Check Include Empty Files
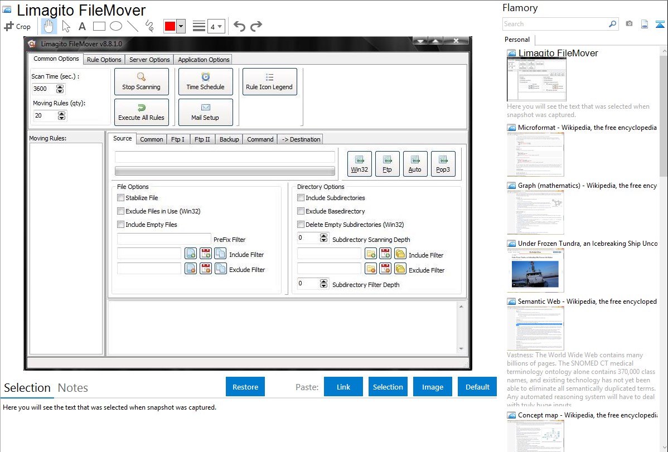 pyautogui.click(x=120, y=225)
